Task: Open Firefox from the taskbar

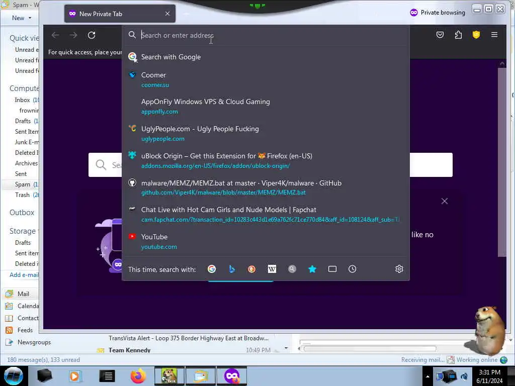Action: point(138,376)
